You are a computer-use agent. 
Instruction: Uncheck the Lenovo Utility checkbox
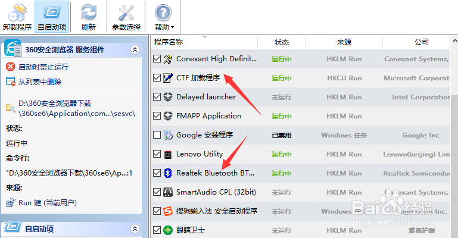157,154
